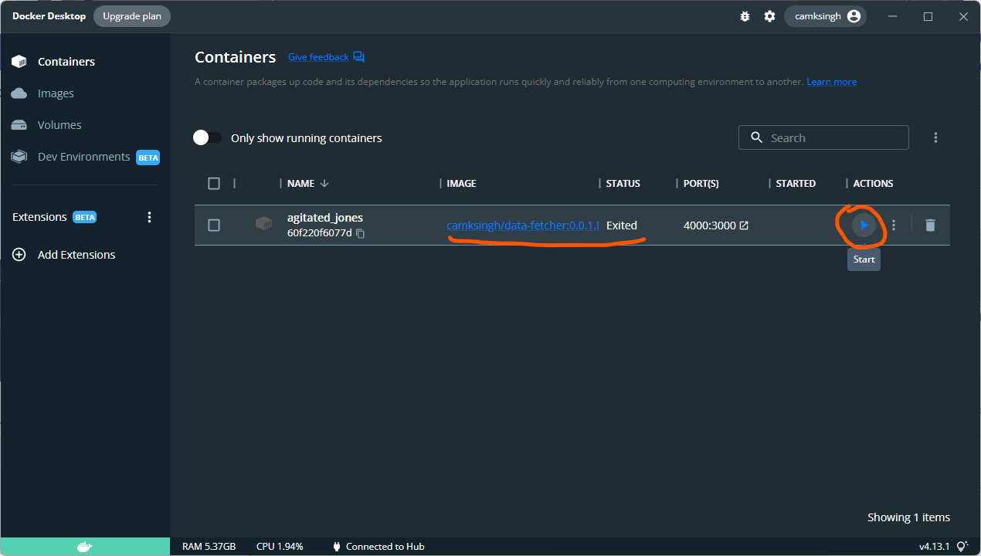The image size is (981, 556).
Task: Open container list options menu
Action: (x=935, y=137)
